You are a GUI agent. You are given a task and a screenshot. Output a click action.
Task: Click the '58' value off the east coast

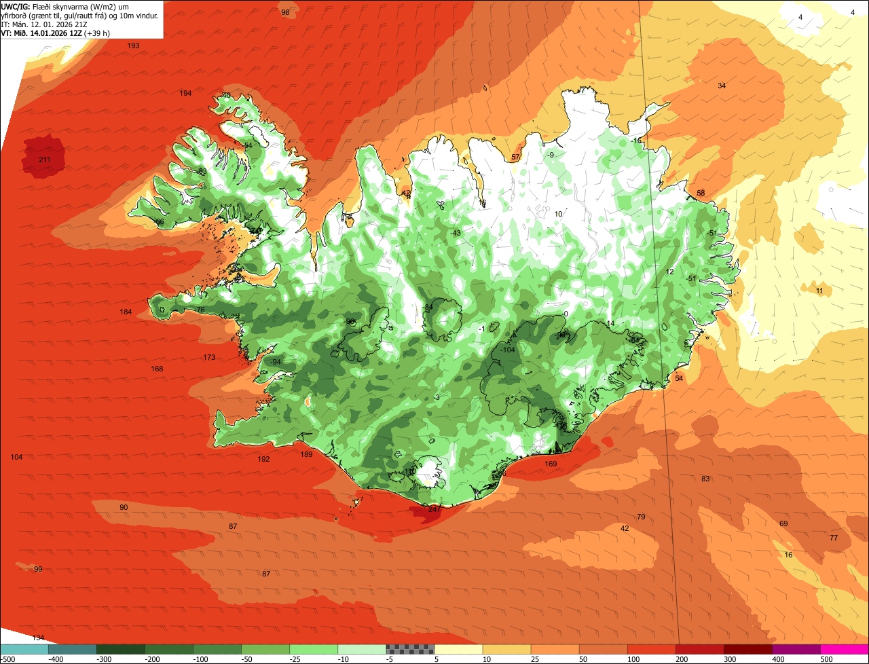[701, 193]
